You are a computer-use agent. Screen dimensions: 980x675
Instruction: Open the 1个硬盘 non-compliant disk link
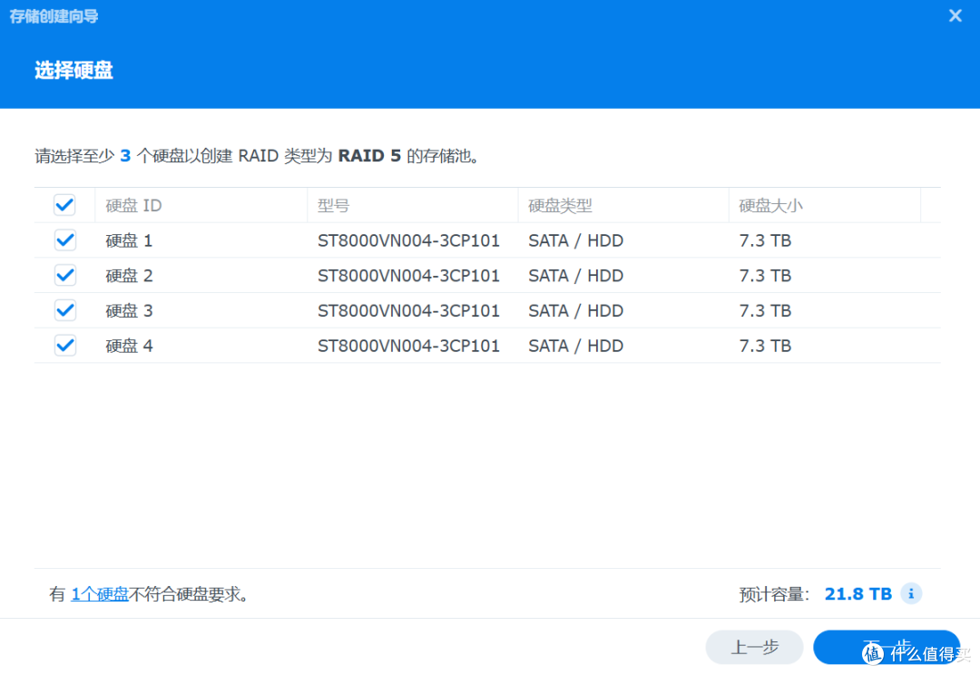click(x=100, y=593)
